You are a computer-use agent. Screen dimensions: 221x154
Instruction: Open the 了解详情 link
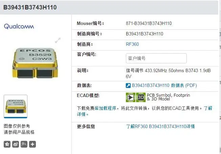click(x=145, y=111)
